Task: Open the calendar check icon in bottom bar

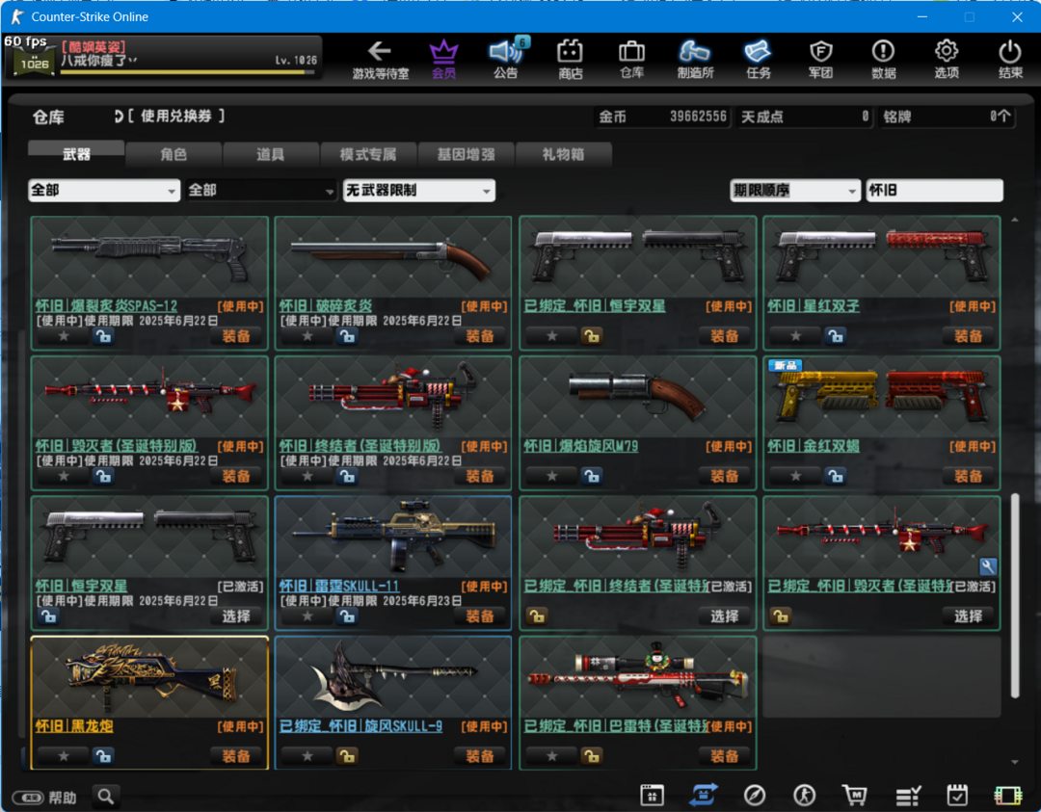Action: [957, 794]
